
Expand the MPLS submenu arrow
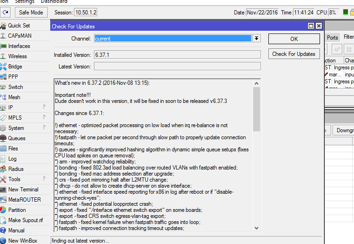pos(45,117)
